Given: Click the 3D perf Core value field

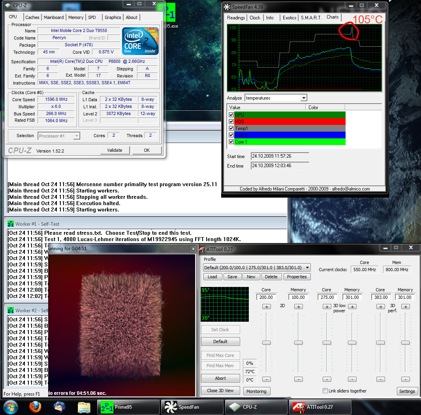Looking at the screenshot, I should (380, 297).
